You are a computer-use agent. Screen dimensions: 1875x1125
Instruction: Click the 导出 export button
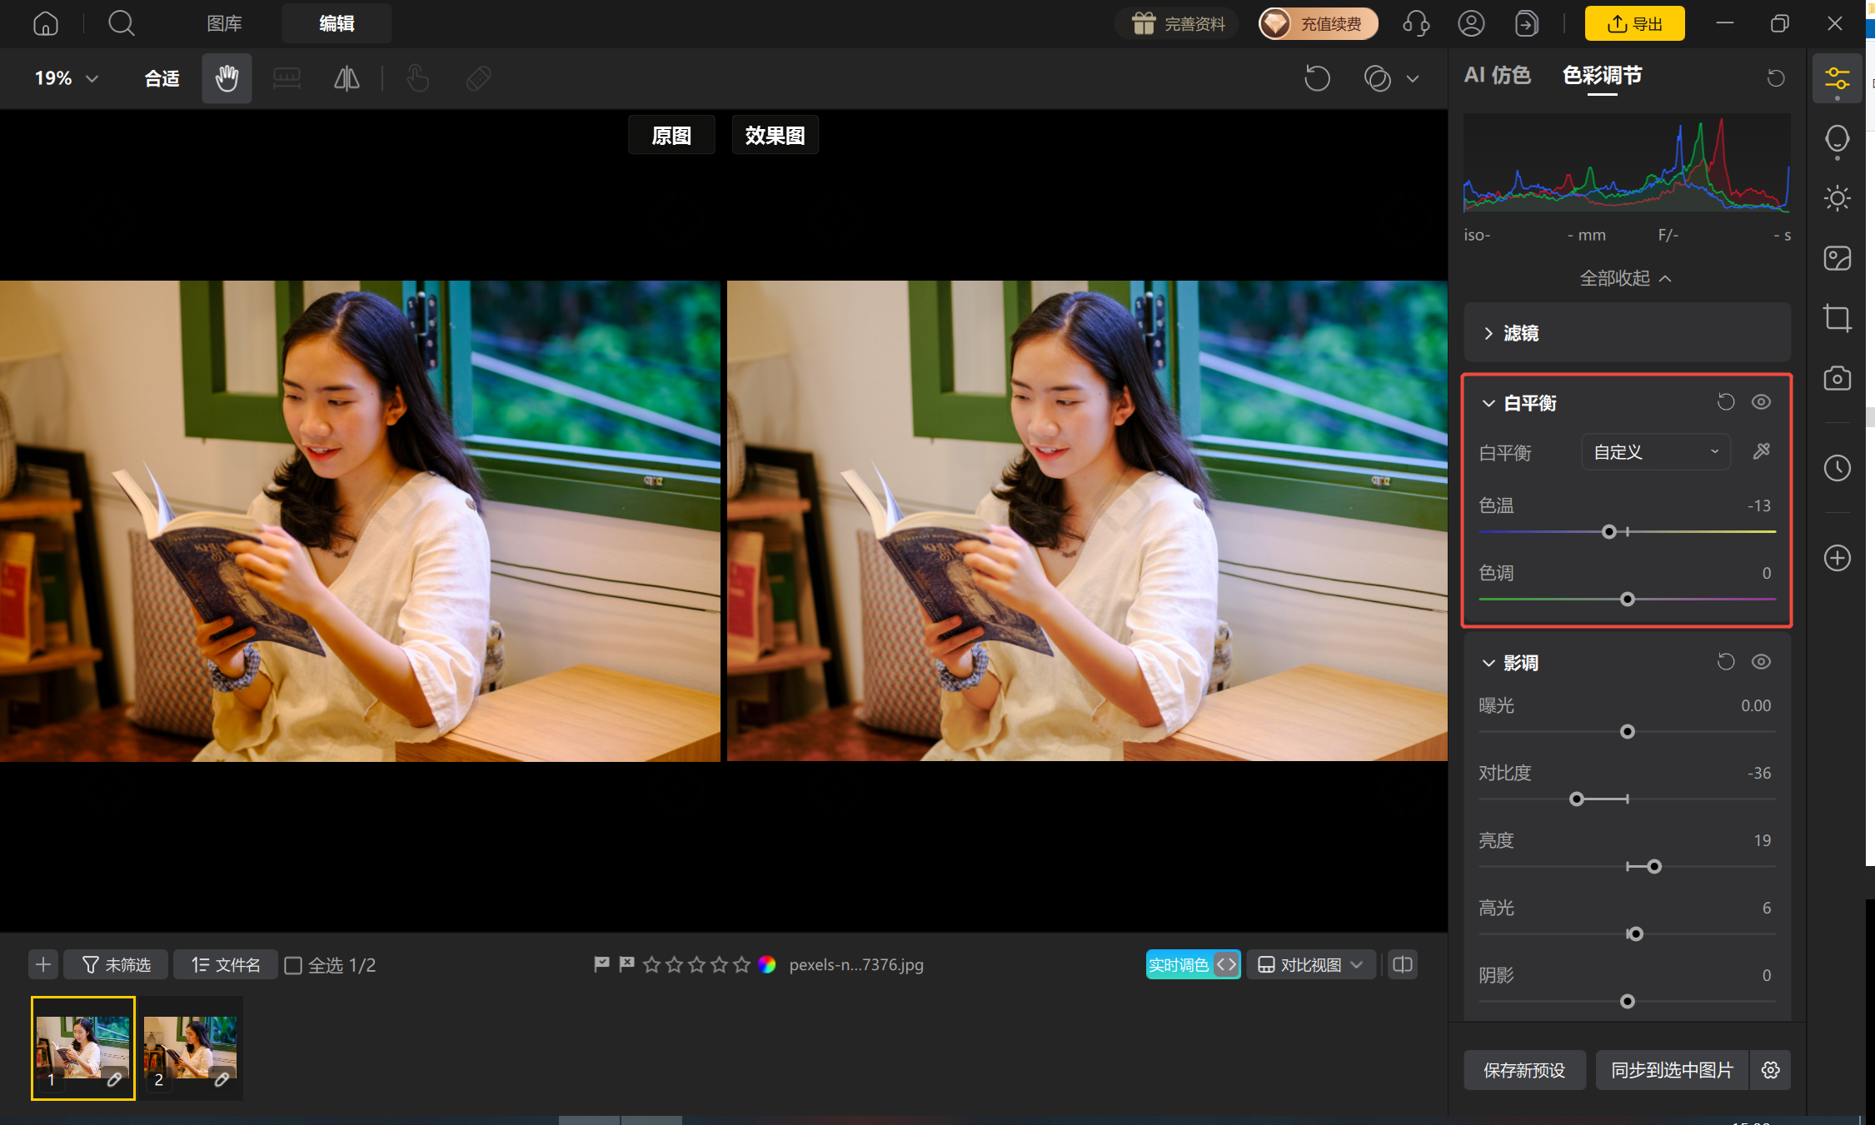pyautogui.click(x=1634, y=23)
